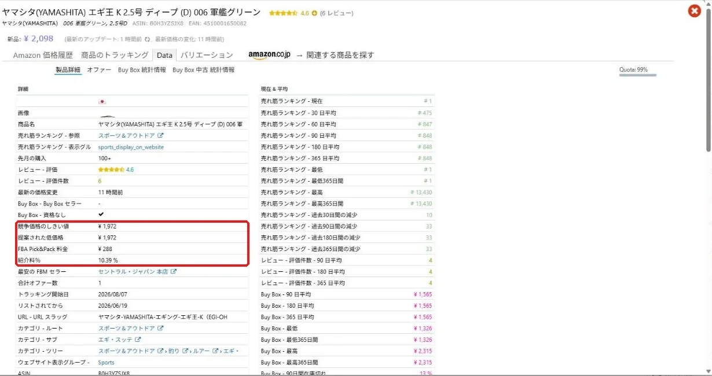This screenshot has height=376, width=712.
Task: Select the 製品詳細 sub-tab
Action: (x=68, y=70)
